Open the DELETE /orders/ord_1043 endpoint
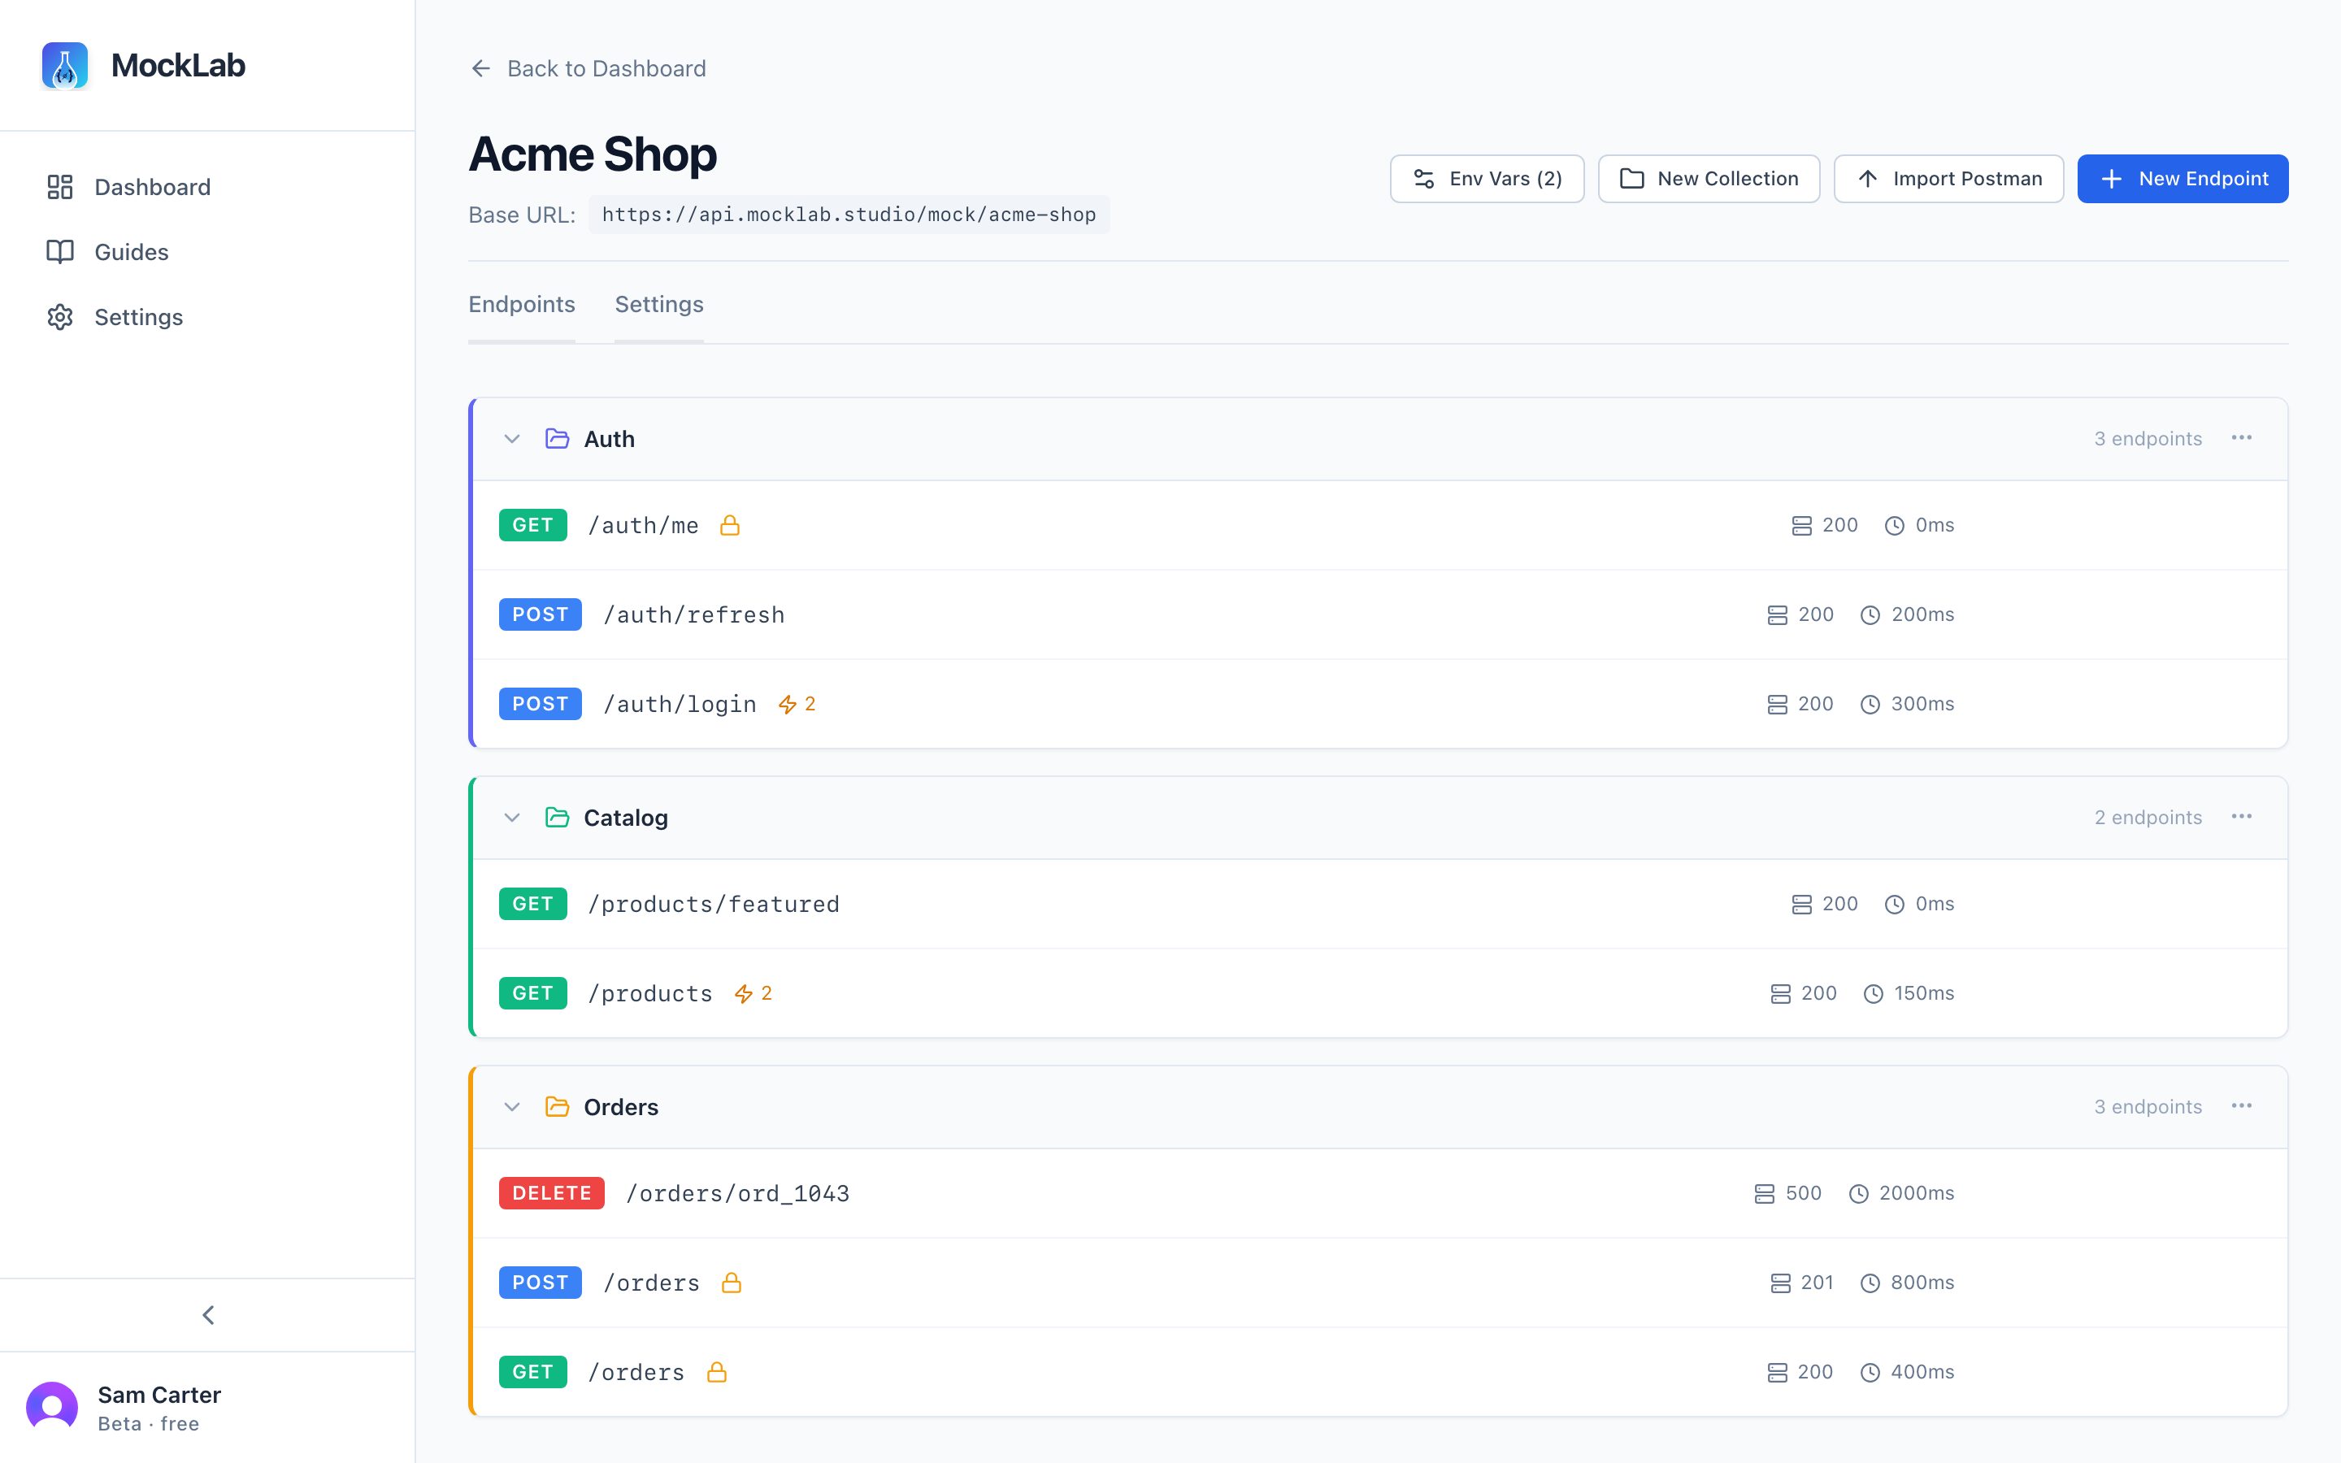The image size is (2341, 1463). 1379,1193
